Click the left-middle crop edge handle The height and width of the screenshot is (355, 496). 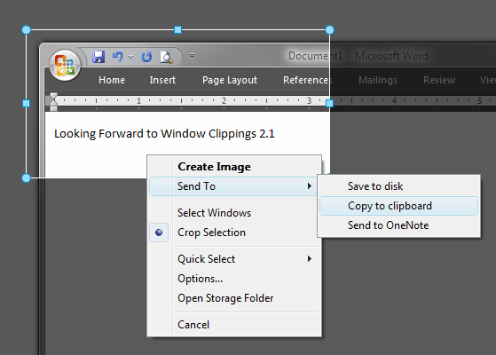[27, 104]
